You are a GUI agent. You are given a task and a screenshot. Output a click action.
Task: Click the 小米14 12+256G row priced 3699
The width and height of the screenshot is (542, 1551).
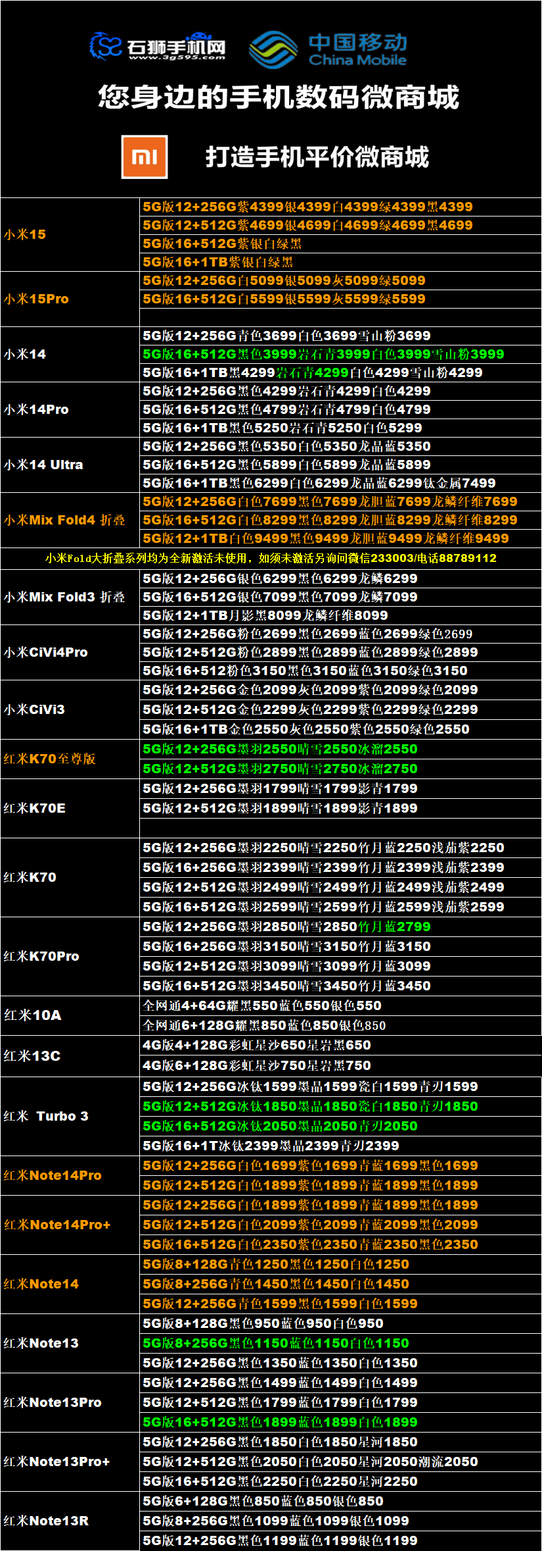pyautogui.click(x=340, y=336)
